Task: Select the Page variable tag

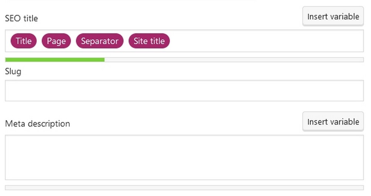Action: click(x=56, y=41)
